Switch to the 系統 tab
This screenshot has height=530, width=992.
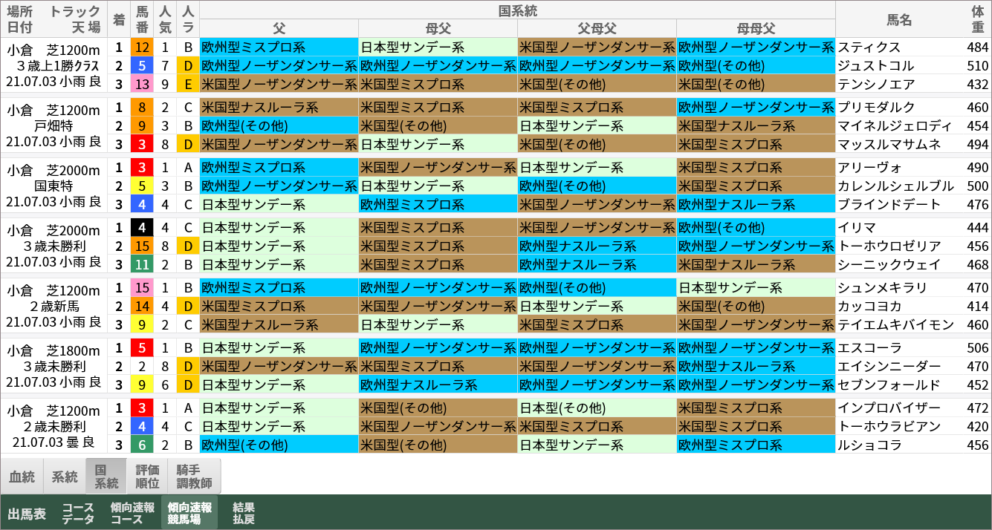coord(65,477)
